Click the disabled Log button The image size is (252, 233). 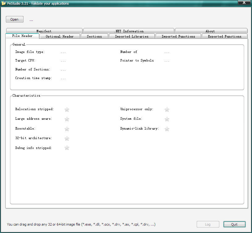[x=208, y=224]
